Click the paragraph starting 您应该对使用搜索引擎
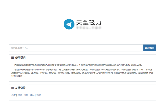Viewport: 165px width, 101px height. [x=82, y=73]
